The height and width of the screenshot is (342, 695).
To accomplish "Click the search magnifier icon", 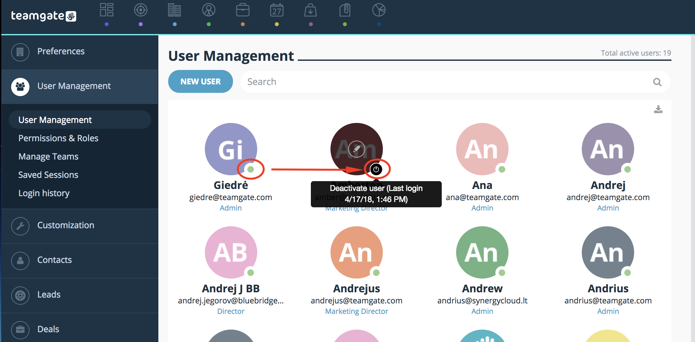I will point(657,82).
